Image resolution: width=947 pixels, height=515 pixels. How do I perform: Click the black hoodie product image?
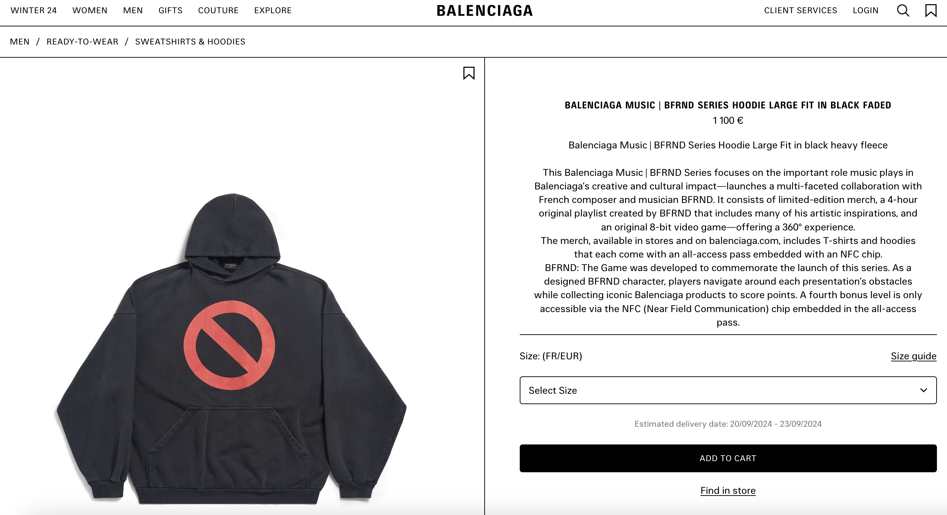tap(232, 349)
